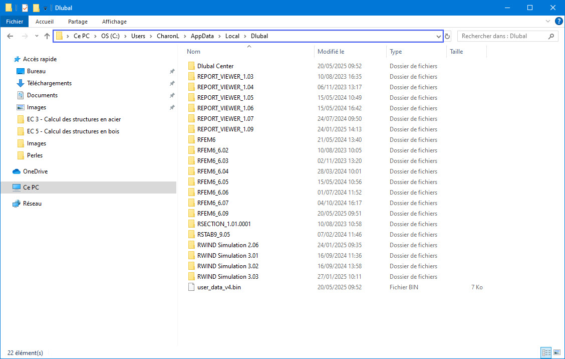Screen dimensions: 565x359
Task: Click pin icon next to Bureau
Action: (172, 71)
